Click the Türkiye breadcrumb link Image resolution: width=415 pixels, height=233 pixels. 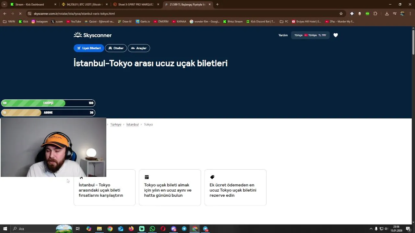click(x=116, y=125)
